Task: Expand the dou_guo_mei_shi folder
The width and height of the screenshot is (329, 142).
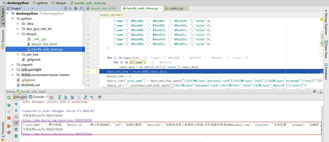Action: click(18, 29)
